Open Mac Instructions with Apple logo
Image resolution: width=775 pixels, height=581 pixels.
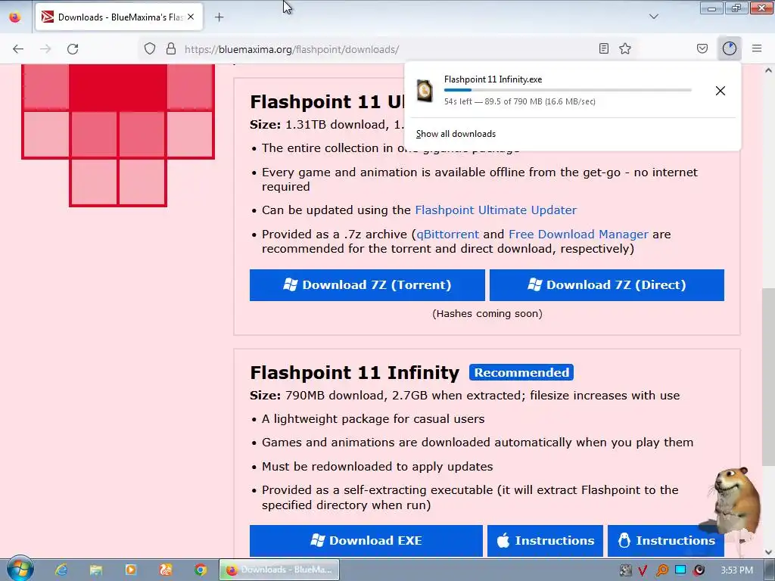[545, 540]
